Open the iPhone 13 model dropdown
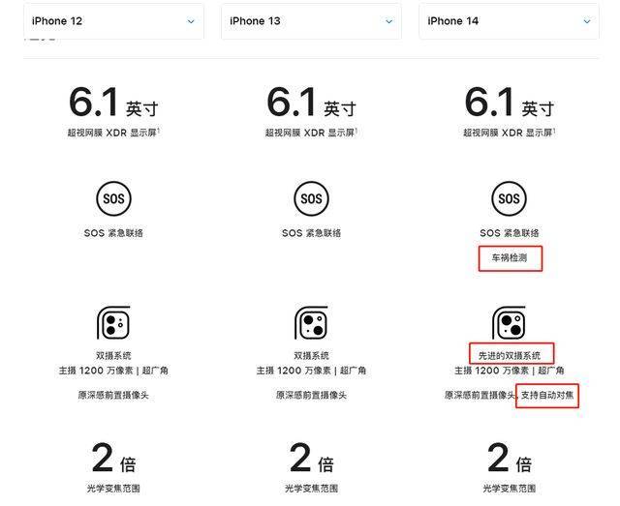 (x=311, y=21)
